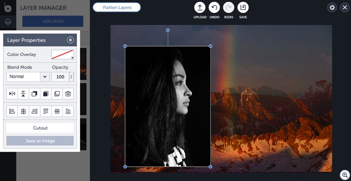Align layer to left edge
This screenshot has height=181, width=351.
tap(12, 111)
